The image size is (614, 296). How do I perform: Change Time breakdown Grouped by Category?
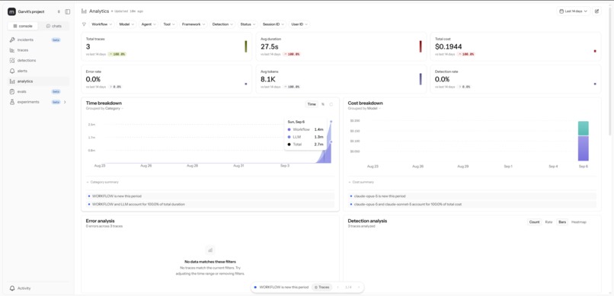[114, 108]
